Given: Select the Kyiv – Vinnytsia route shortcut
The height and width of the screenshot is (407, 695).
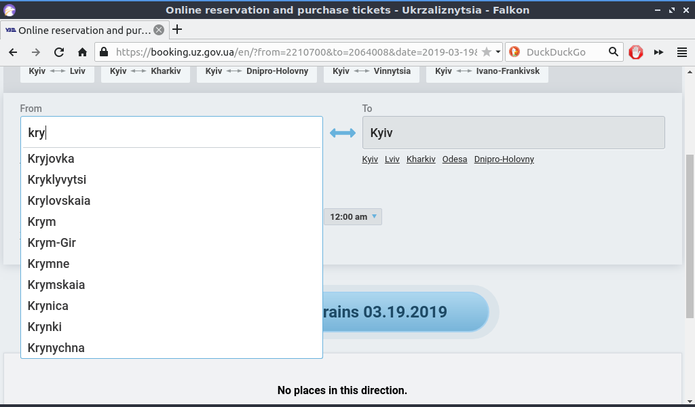Looking at the screenshot, I should 371,71.
